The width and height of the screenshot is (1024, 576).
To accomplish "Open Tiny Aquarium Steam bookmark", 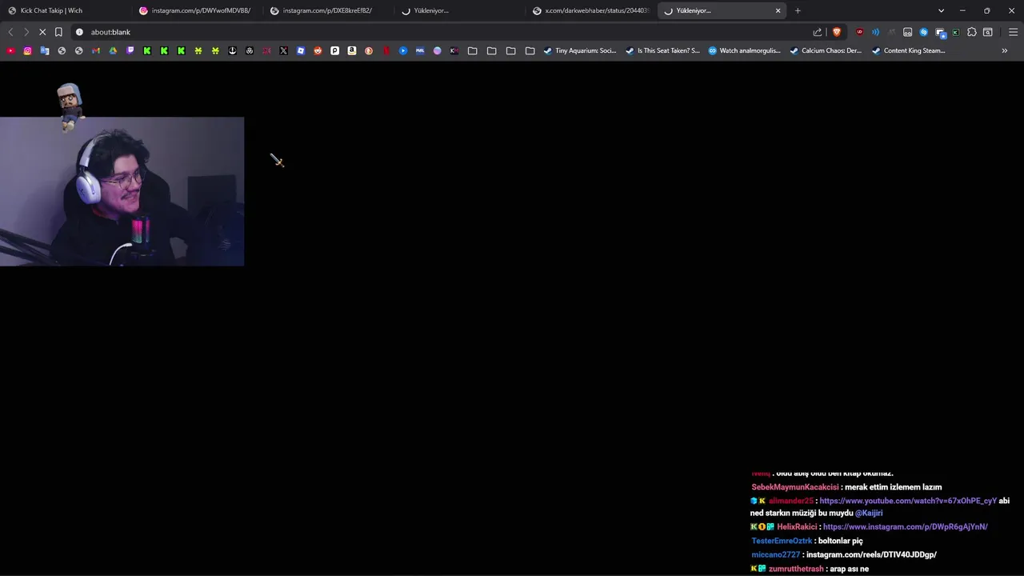I will pos(580,50).
